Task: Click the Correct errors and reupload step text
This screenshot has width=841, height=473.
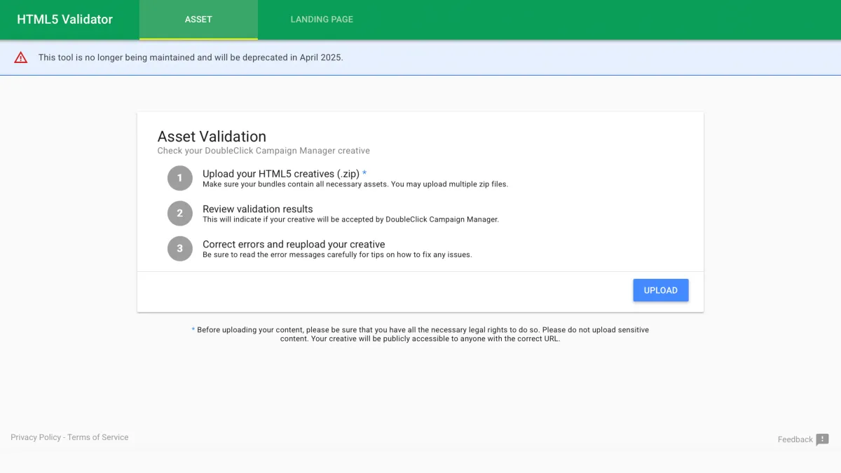Action: (x=293, y=243)
